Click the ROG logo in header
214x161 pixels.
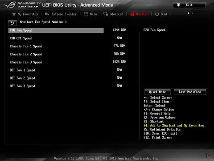click(x=10, y=5)
